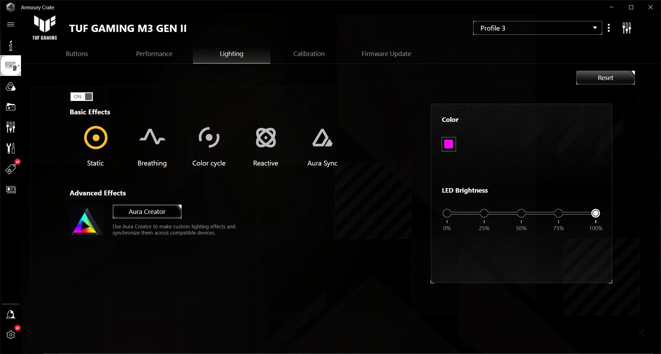Switch to the Buttons tab
Screen dimensions: 661x354
77,54
